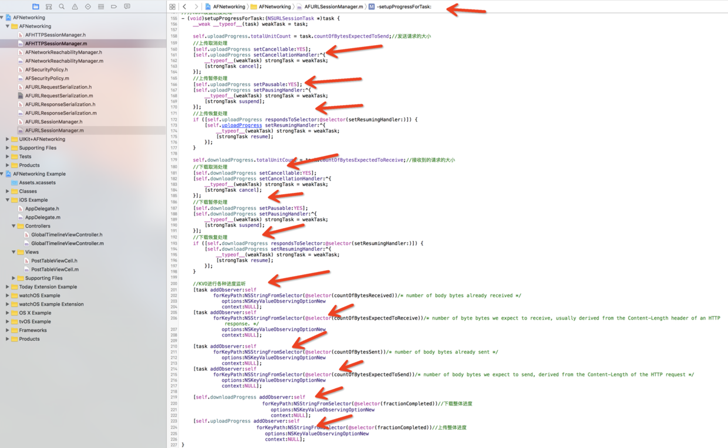This screenshot has width=728, height=448.
Task: Open AppDelegate.m file
Action: (x=83, y=217)
